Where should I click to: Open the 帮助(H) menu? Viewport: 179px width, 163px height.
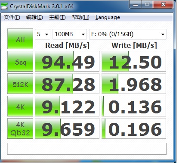pyautogui.click(x=80, y=17)
